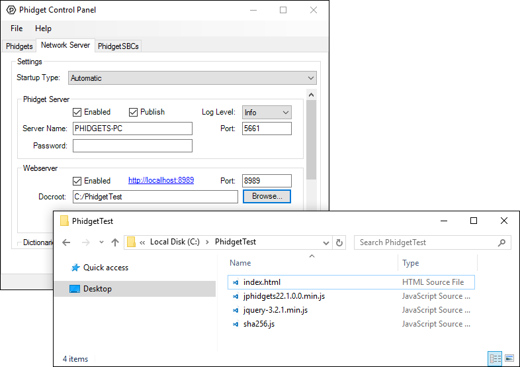This screenshot has height=367, width=520.
Task: Toggle the Publish checkbox
Action: click(134, 112)
